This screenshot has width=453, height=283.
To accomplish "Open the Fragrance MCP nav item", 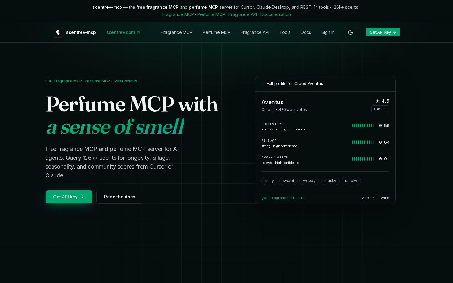I will click(x=176, y=32).
